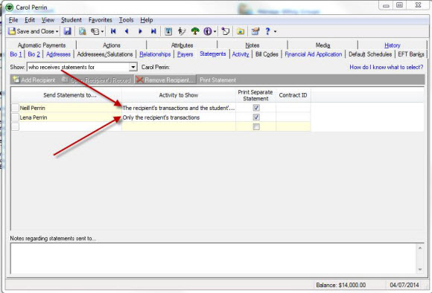Click the toolbox icon left of Help
The image size is (432, 293).
point(255,31)
